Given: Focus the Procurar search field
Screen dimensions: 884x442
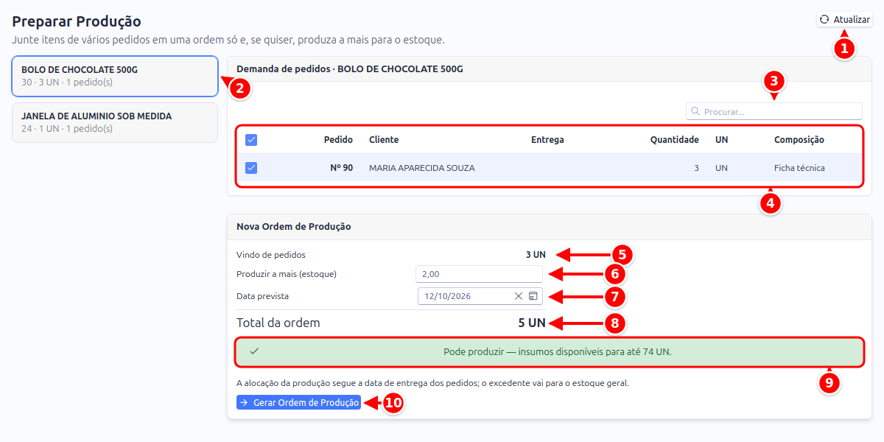Looking at the screenshot, I should tap(774, 111).
